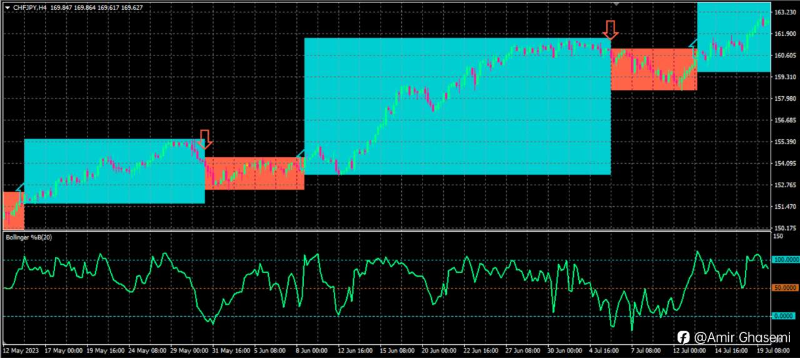Click the orange sell arrow near 29 May
This screenshot has height=358, width=800.
click(x=205, y=139)
